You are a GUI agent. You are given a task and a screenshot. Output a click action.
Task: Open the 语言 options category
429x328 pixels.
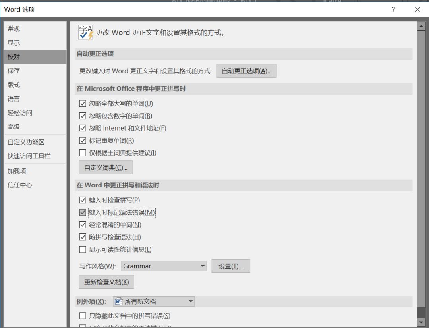click(35, 99)
